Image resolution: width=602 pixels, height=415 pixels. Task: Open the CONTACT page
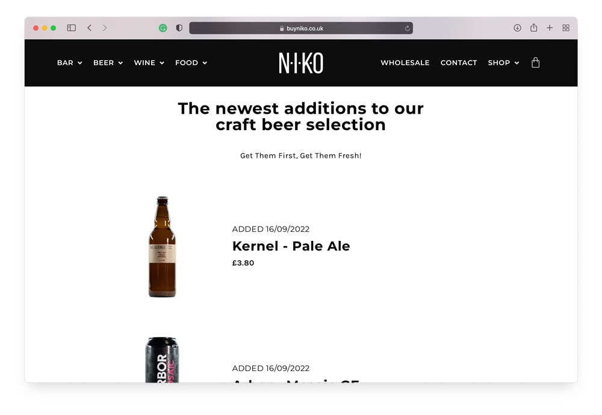point(458,63)
